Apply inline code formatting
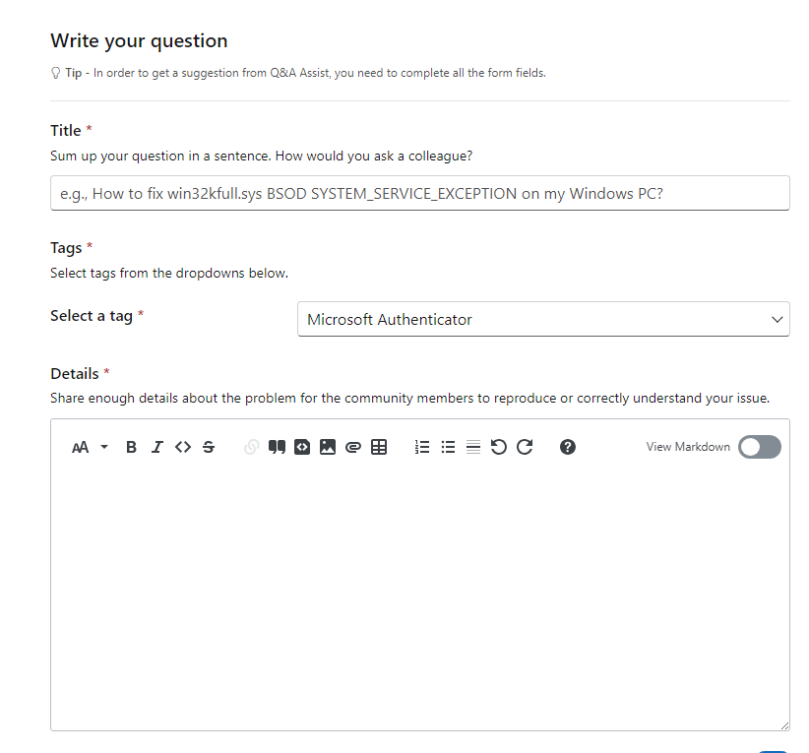The image size is (809, 753). coord(183,447)
